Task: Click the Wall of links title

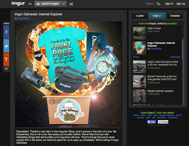Action: 154,28
